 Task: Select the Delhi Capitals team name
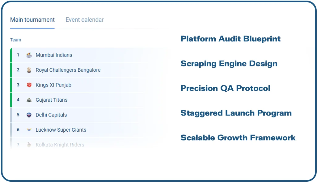click(x=51, y=115)
